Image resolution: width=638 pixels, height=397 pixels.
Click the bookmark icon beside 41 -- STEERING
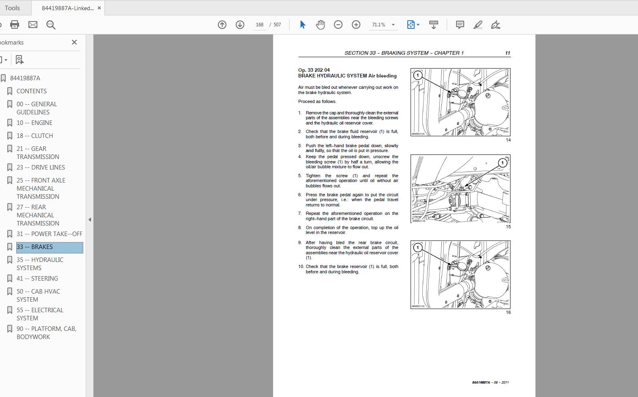(x=10, y=279)
